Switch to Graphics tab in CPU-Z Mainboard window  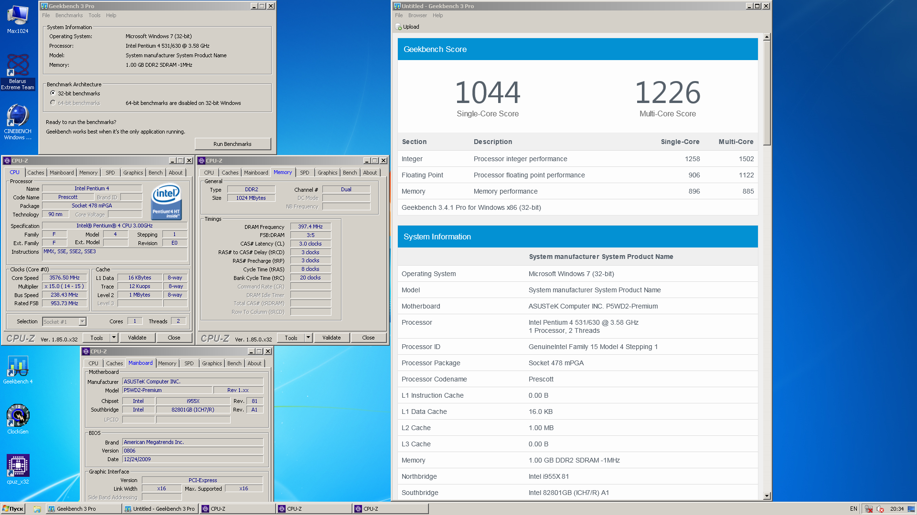point(212,363)
